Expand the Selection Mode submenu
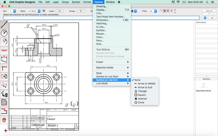 pyautogui.click(x=112, y=67)
